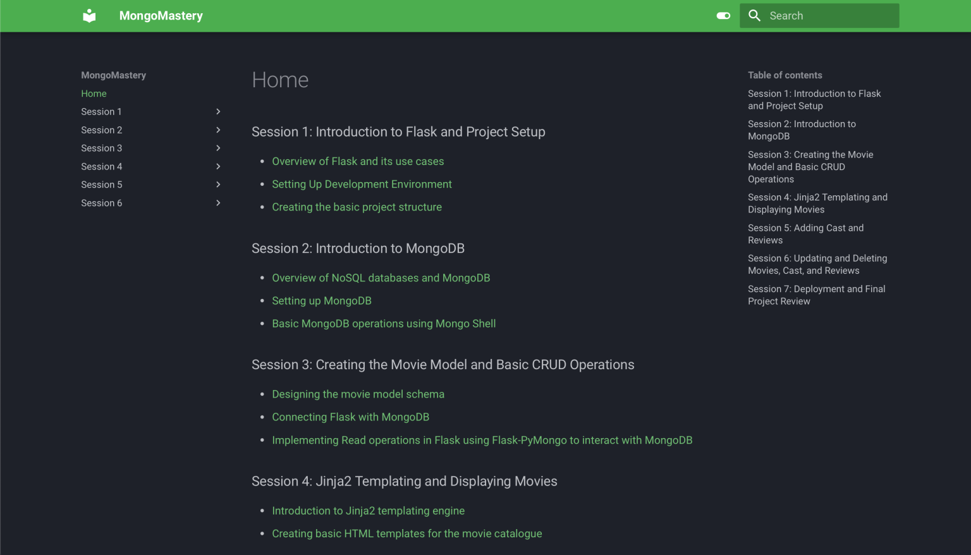Focus the Search input field

coord(828,16)
